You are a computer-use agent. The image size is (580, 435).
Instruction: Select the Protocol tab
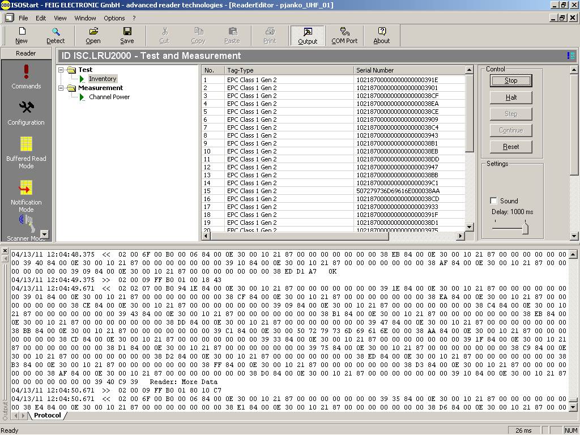pos(48,415)
